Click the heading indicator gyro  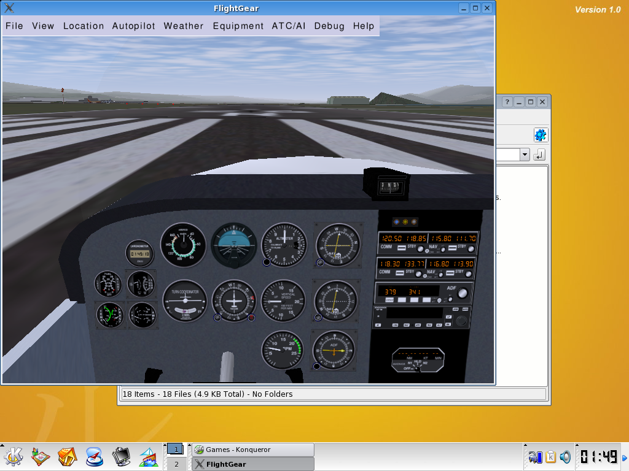234,301
